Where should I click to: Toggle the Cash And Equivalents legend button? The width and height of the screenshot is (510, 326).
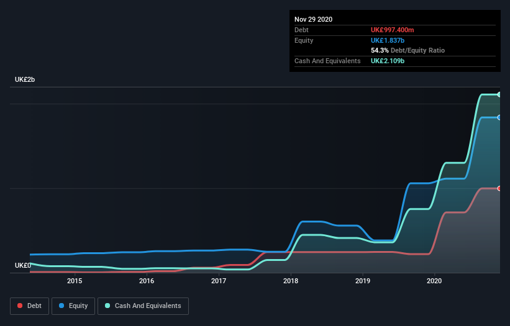[x=143, y=306]
